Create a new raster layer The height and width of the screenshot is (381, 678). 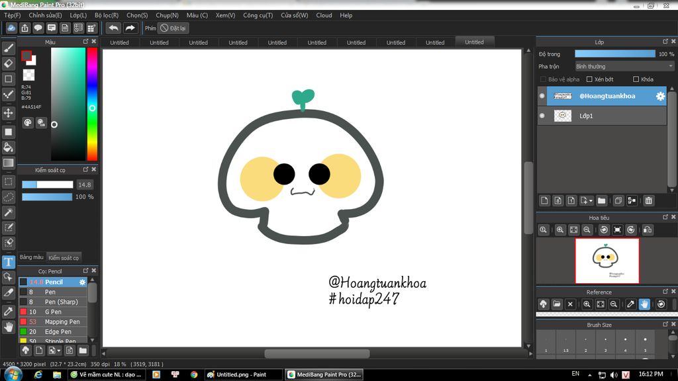coord(544,200)
